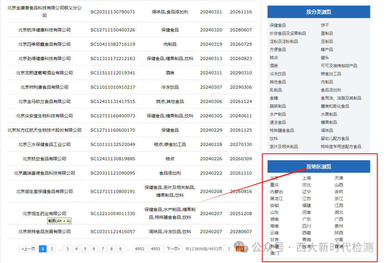This screenshot has height=263, width=386.
Task: Click license number SC12711160600170
Action: [x=113, y=130]
